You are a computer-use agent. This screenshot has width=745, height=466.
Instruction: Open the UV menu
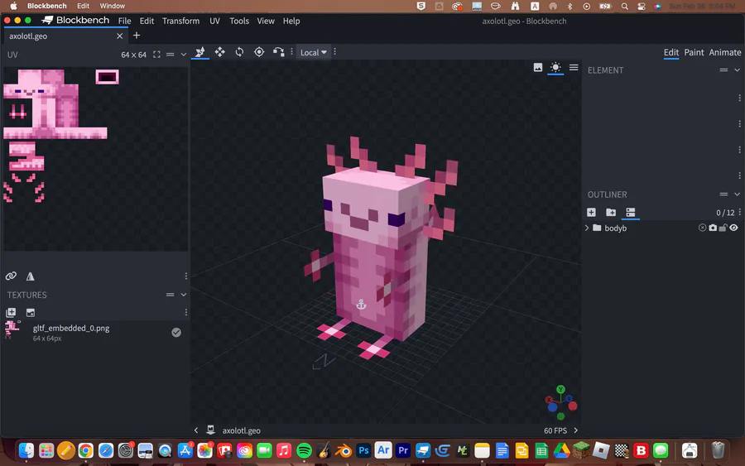coord(214,21)
